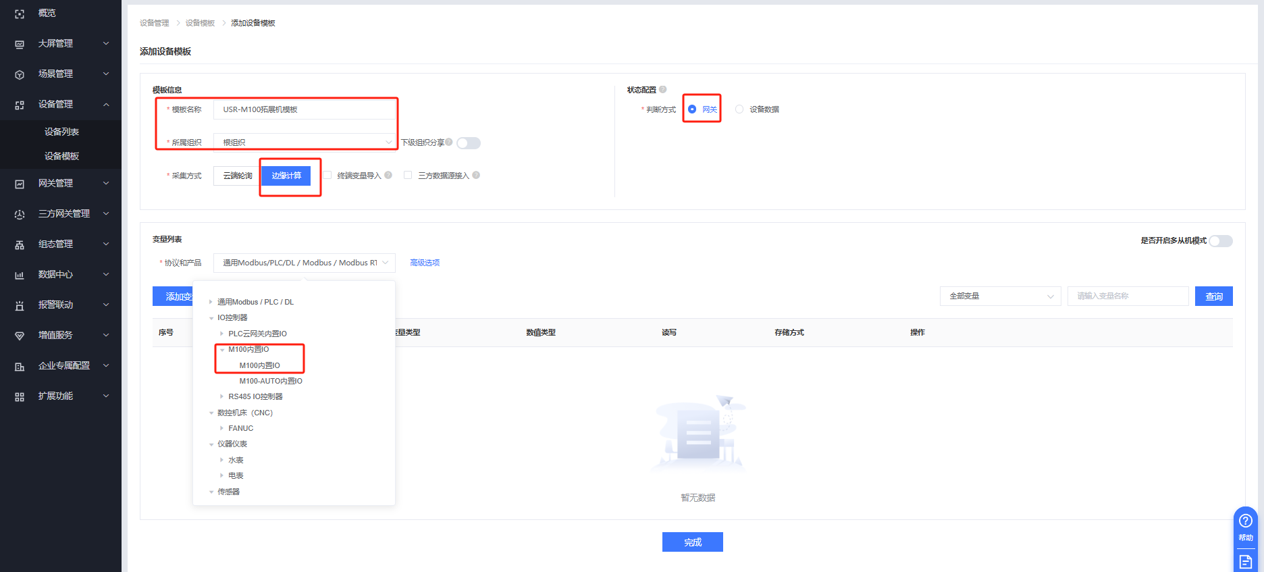The height and width of the screenshot is (572, 1264).
Task: Select the 设备数据 radio option
Action: (739, 109)
